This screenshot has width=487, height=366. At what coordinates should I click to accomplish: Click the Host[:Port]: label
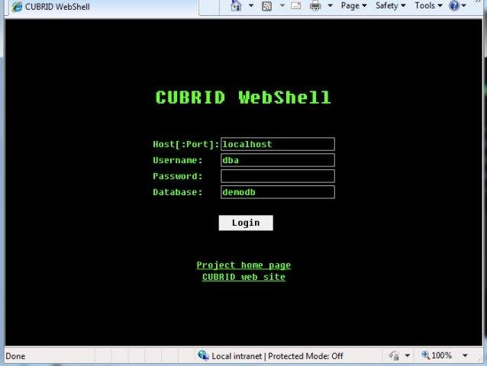186,144
